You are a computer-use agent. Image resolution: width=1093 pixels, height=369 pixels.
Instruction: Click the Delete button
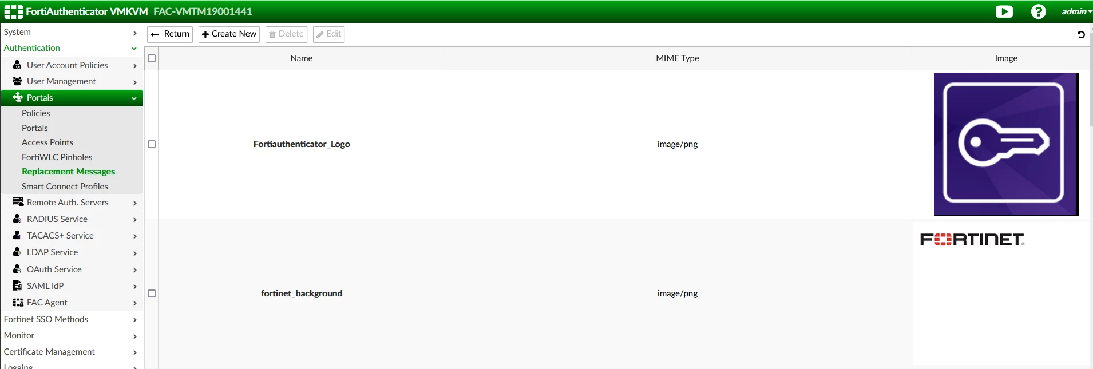click(286, 34)
